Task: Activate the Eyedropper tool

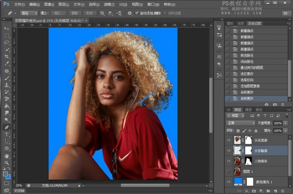Action: pos(7,63)
